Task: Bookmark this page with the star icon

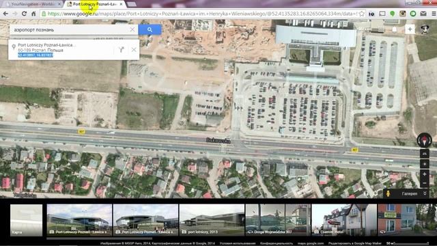Action: click(x=362, y=14)
